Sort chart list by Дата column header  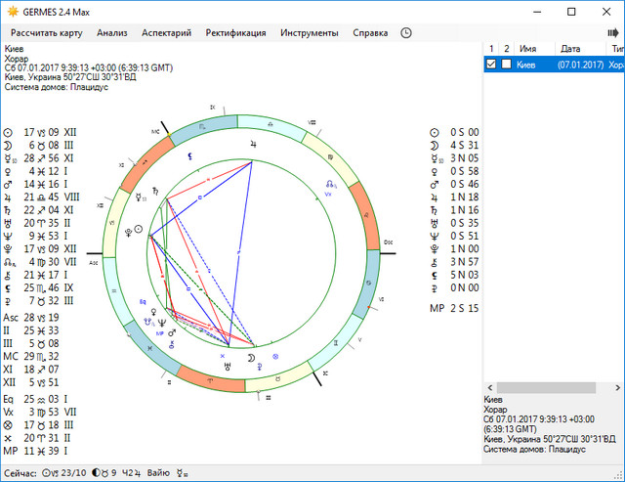click(x=570, y=48)
